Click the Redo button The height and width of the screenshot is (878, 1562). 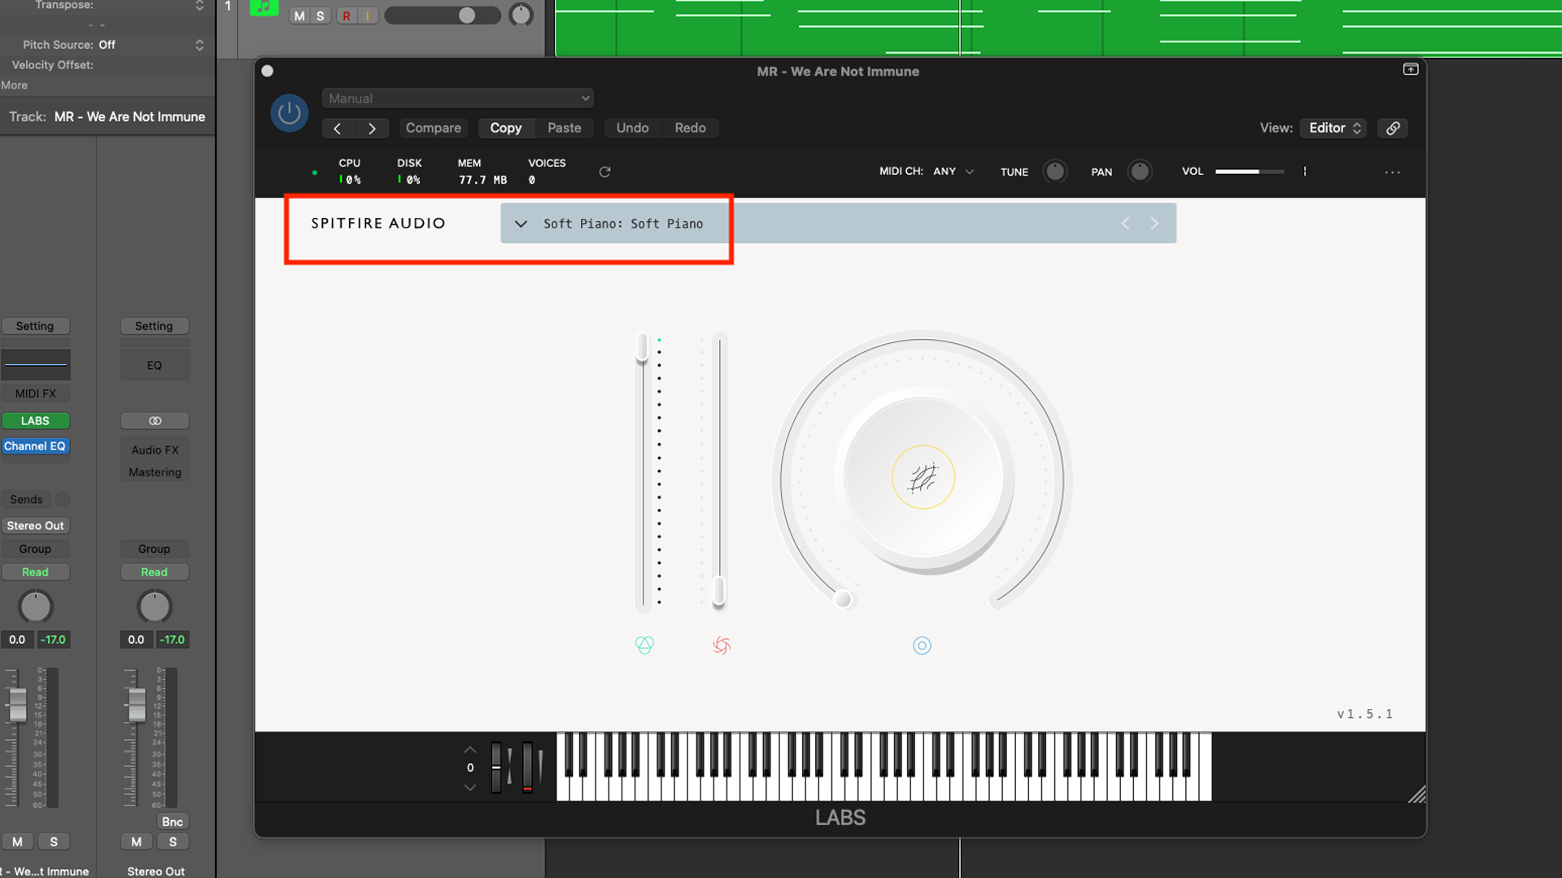(x=690, y=128)
